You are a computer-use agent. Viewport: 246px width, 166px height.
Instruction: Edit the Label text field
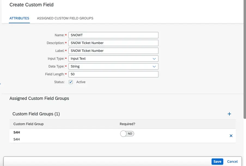113,51
